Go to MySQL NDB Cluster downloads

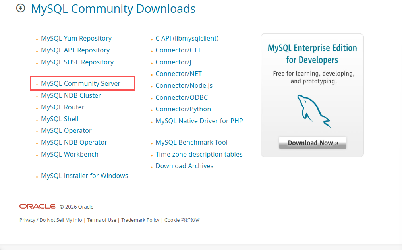pyautogui.click(x=71, y=95)
